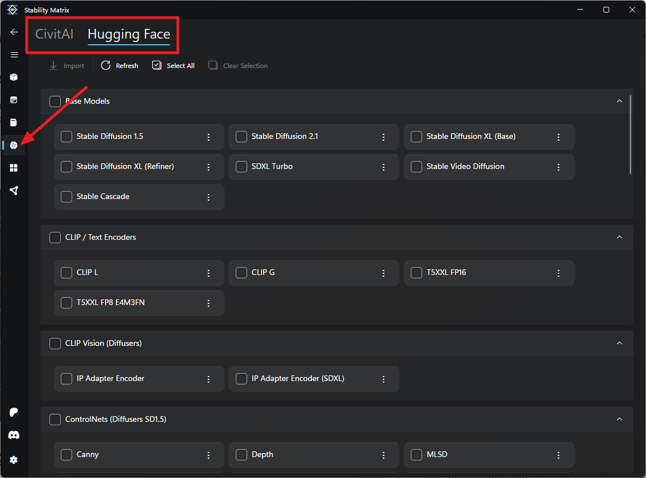Open the Checkpoints manager icon in sidebar
646x478 pixels.
pyautogui.click(x=14, y=122)
